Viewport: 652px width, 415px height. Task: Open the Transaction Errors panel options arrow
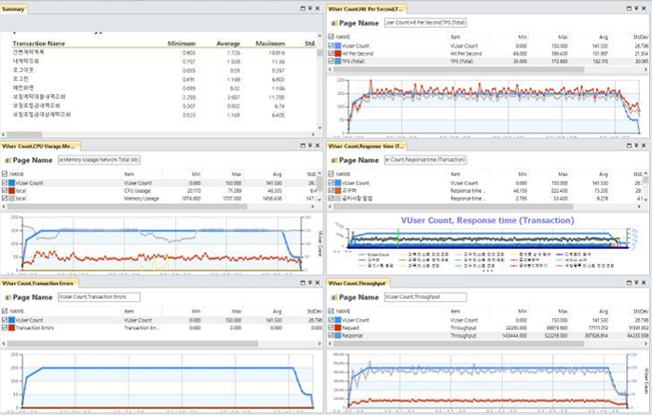310,283
